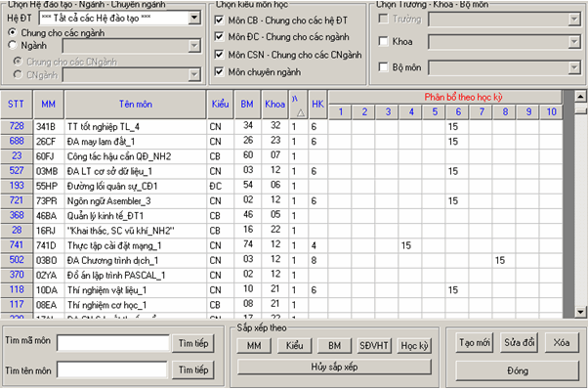Screen dimensions: 588x390
Task: Open the Bộ môn dropdown arrow
Action: [x=574, y=68]
